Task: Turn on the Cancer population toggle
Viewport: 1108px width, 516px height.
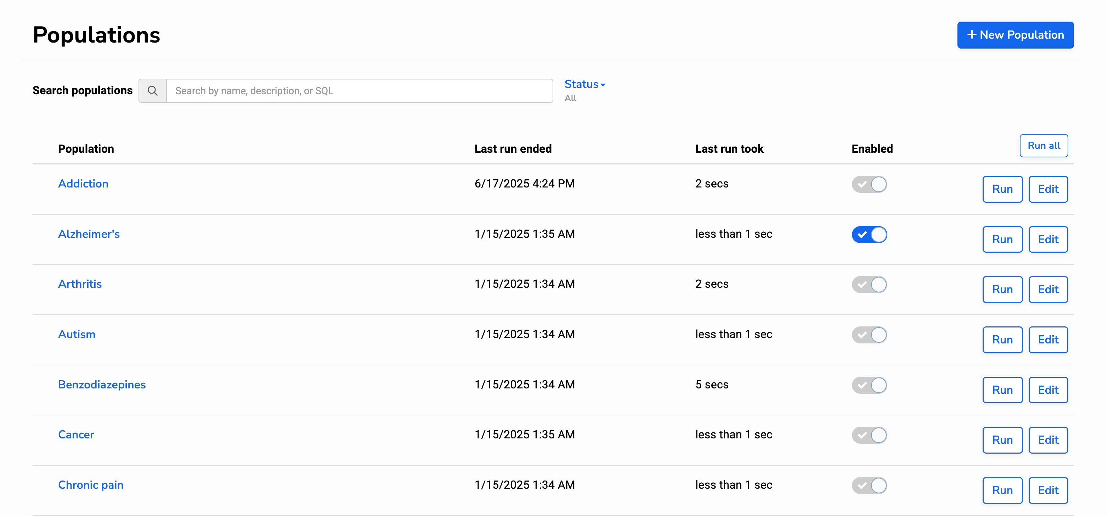Action: [x=869, y=435]
